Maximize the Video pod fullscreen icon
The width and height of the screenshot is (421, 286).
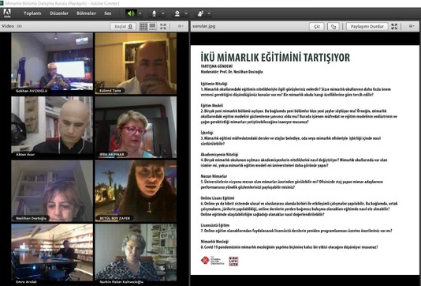click(x=163, y=26)
